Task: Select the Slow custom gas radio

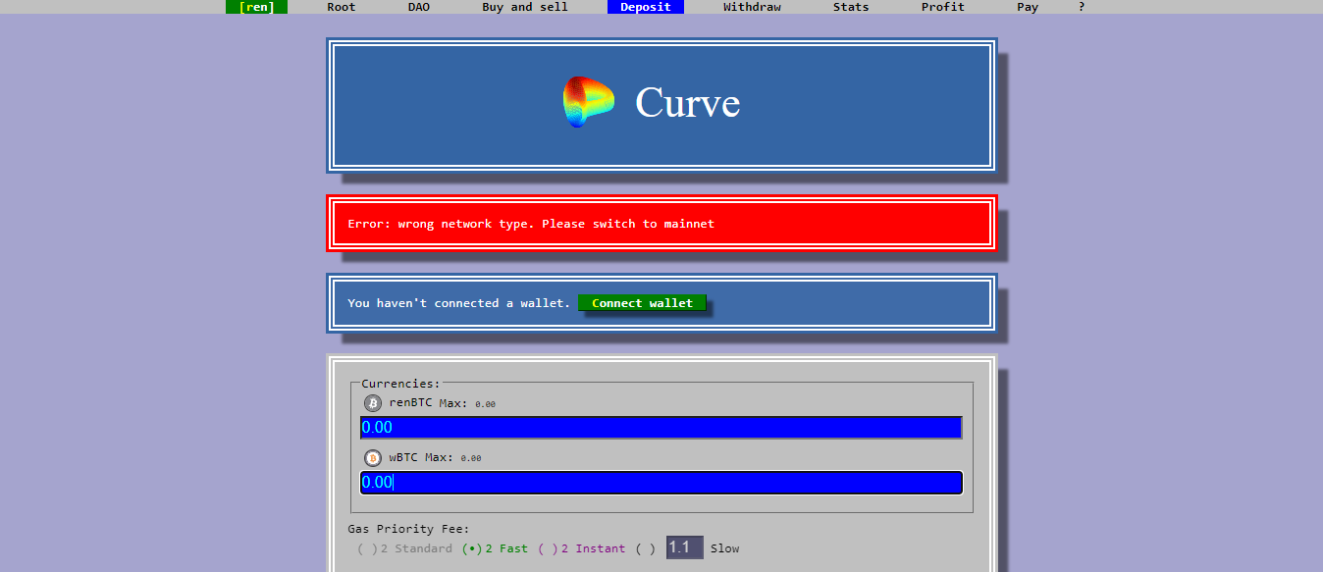Action: tap(646, 549)
